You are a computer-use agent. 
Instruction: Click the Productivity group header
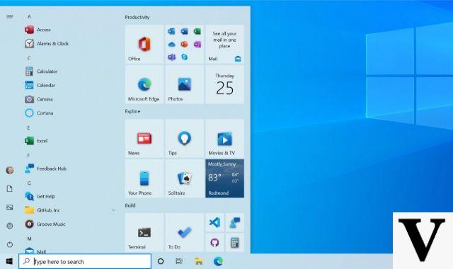click(137, 17)
